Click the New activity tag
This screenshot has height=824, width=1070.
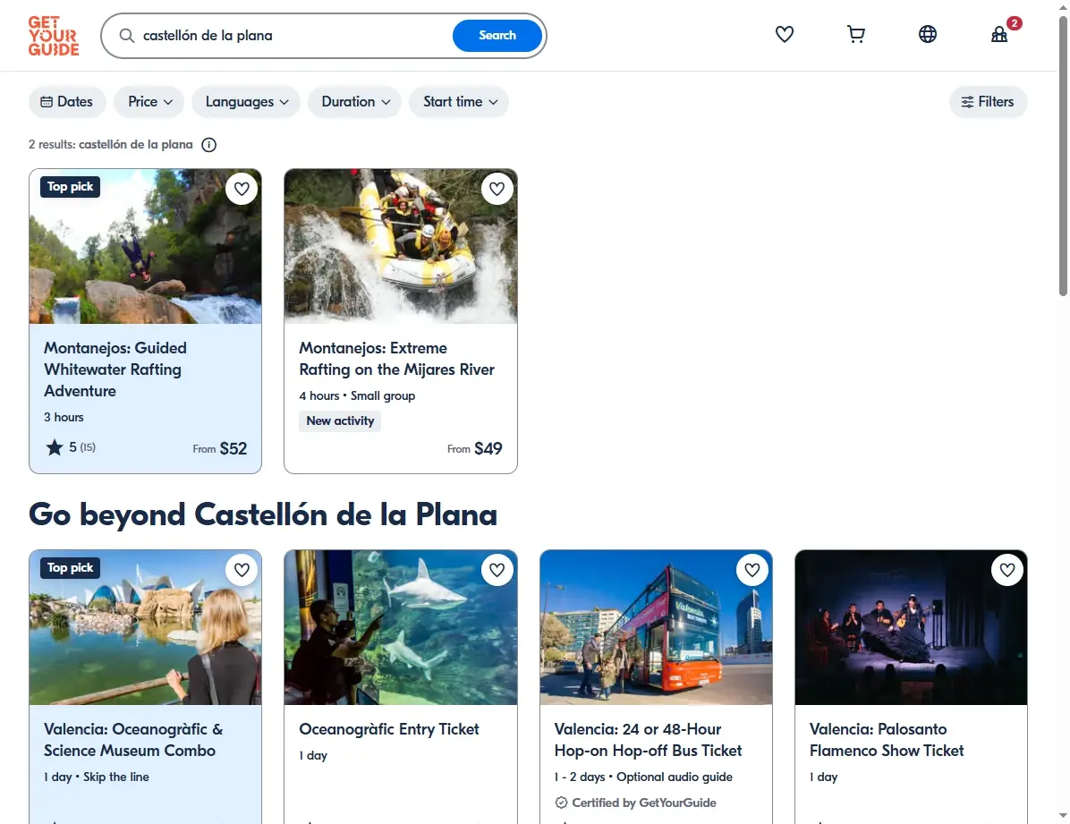[x=340, y=421]
